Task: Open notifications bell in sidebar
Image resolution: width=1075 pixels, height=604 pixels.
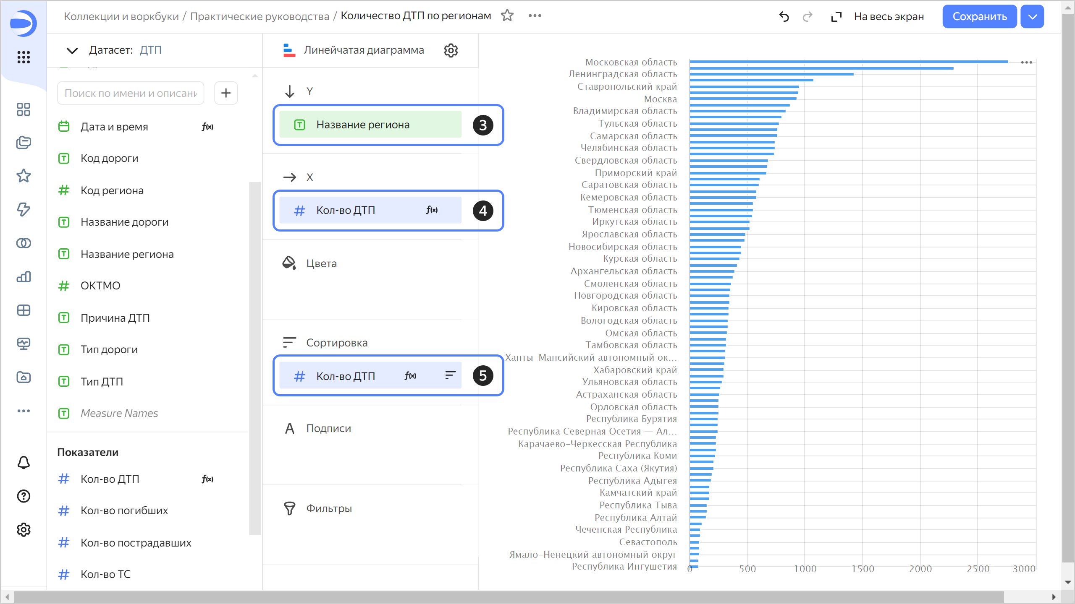Action: pos(24,463)
